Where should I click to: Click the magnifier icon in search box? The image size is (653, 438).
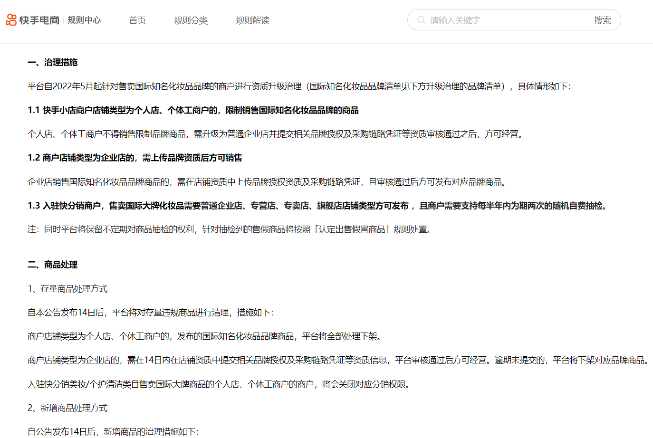[x=421, y=20]
